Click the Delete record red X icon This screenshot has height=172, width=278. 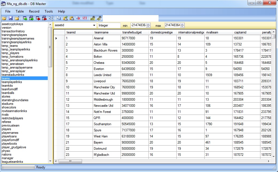(78, 18)
